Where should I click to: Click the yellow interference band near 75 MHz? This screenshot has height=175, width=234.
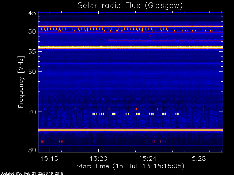(131, 130)
